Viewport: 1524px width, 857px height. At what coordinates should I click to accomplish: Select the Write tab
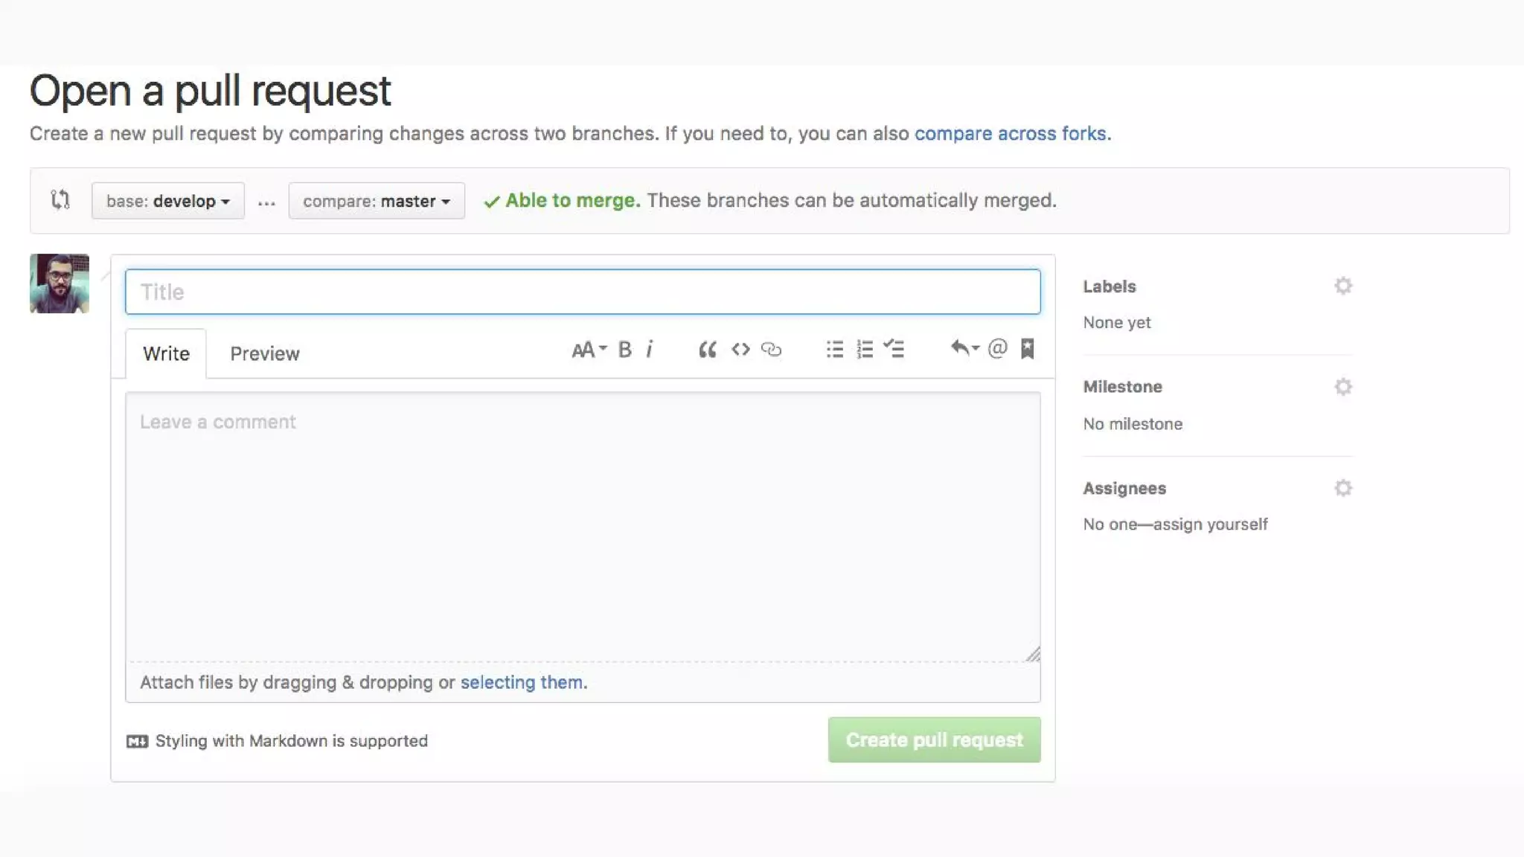166,354
